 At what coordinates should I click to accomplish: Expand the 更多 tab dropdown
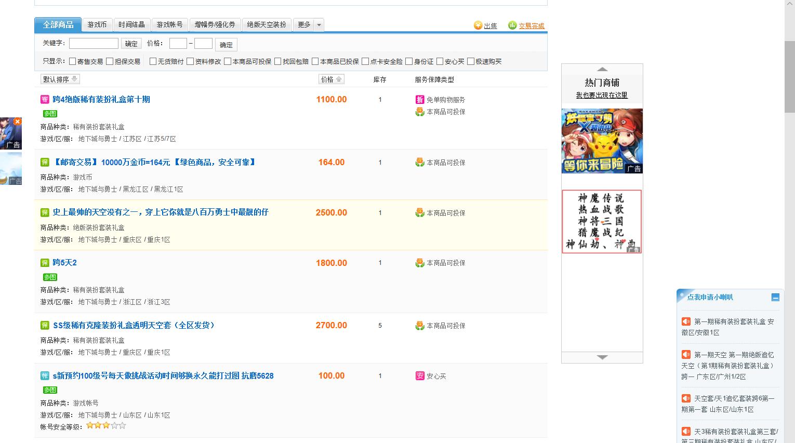[319, 25]
